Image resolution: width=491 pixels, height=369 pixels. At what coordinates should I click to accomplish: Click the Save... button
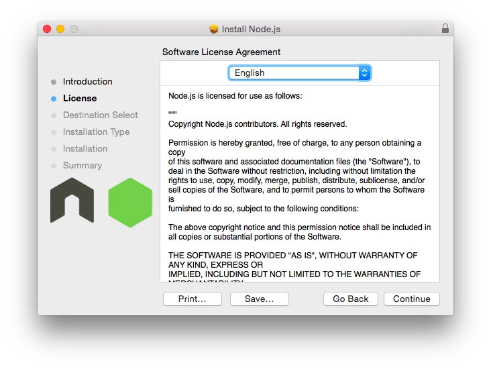coord(260,299)
